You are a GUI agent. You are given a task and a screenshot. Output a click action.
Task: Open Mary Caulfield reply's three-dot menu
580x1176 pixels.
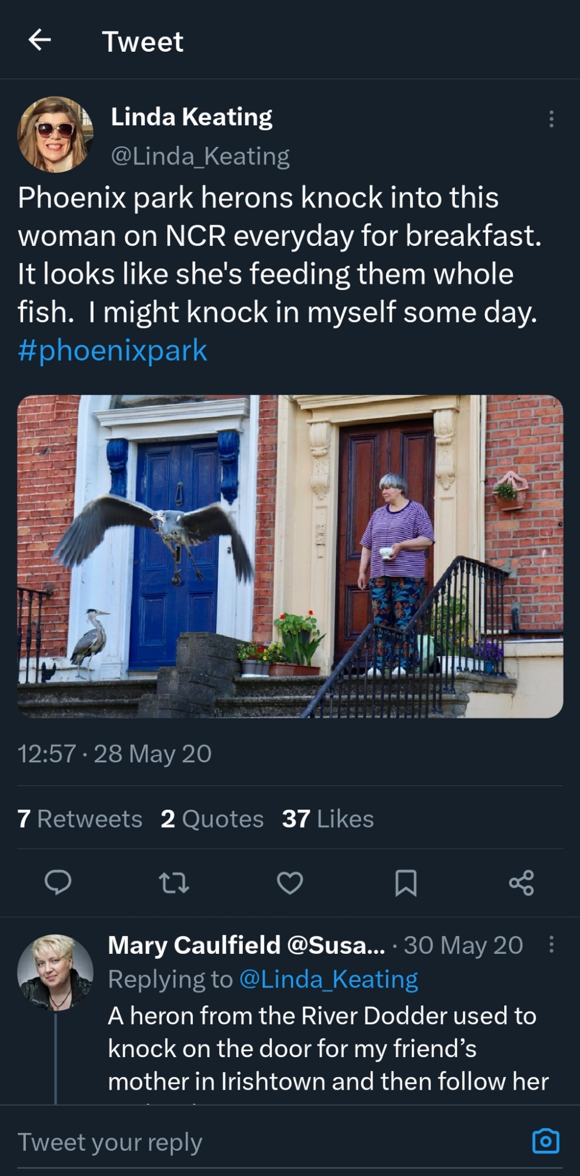pos(551,944)
